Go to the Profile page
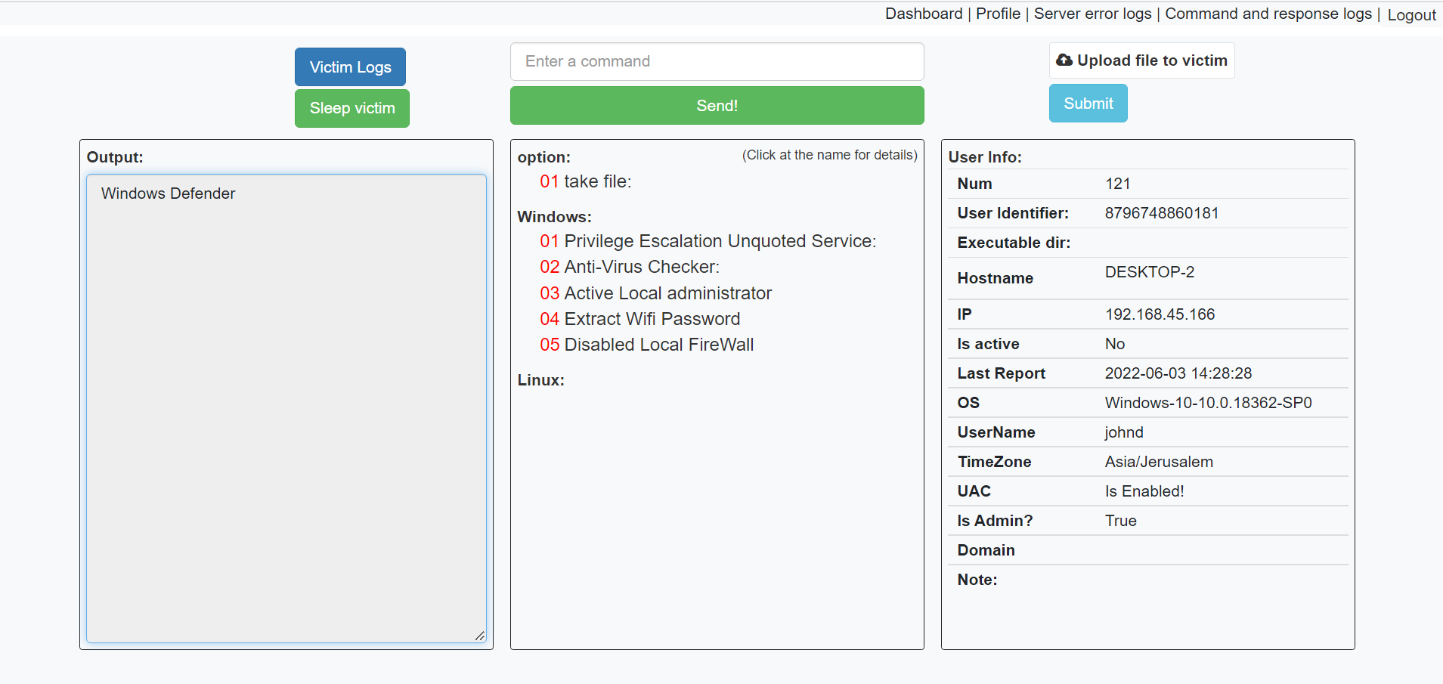 coord(998,14)
